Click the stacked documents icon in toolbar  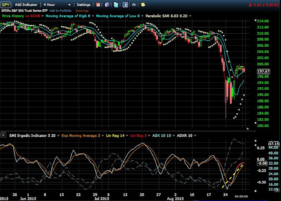tap(107, 5)
